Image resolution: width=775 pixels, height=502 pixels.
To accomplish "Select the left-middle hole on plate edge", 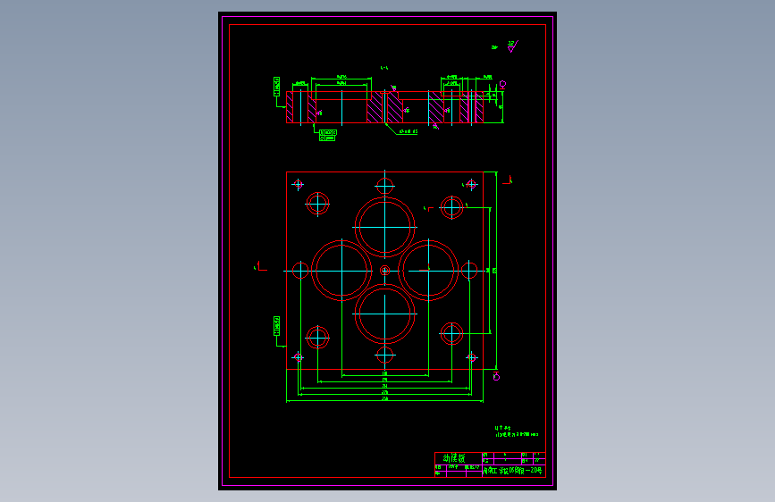I will 300,271.
